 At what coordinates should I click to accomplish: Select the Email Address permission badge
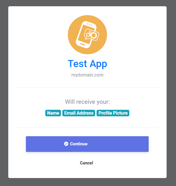(x=79, y=113)
